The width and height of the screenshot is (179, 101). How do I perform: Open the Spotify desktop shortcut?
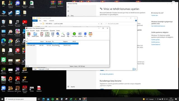click(x=3, y=61)
